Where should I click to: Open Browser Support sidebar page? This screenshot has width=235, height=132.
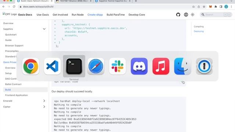click(14, 45)
